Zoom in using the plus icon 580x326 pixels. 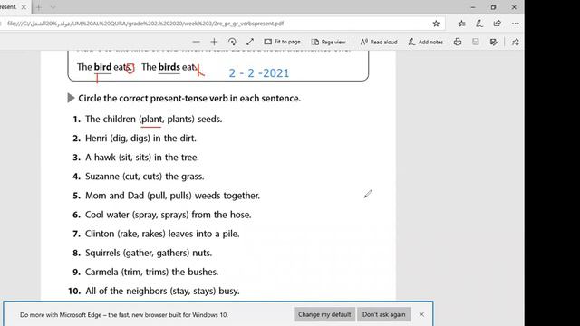(214, 42)
